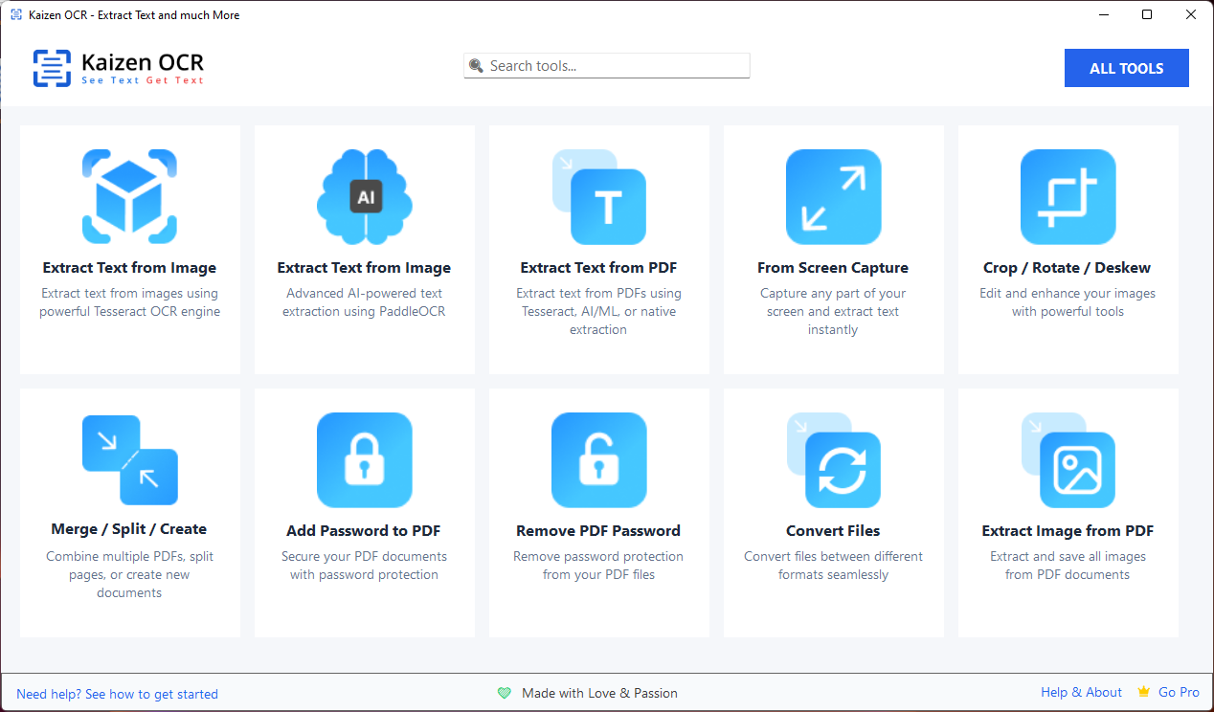The image size is (1214, 712).
Task: Click the Go Pro link
Action: point(1179,692)
